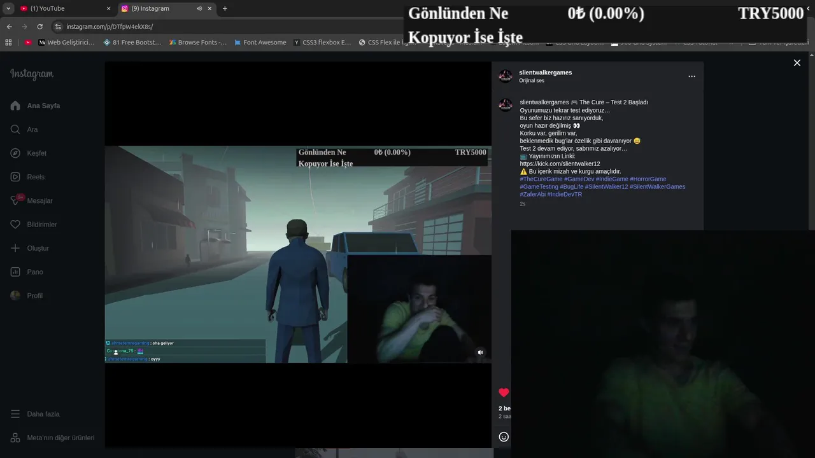The width and height of the screenshot is (815, 458).
Task: Click the post video player
Action: (298, 254)
